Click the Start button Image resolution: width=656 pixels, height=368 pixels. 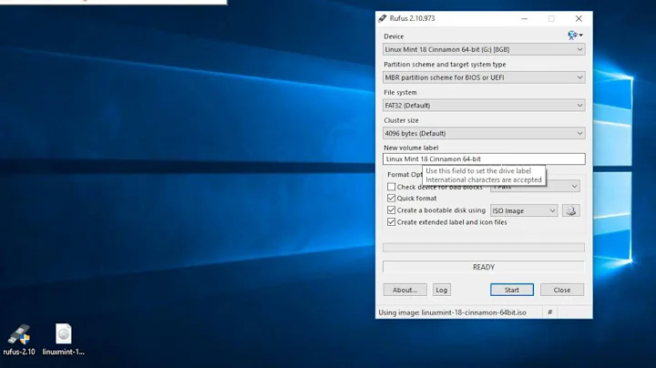(x=512, y=290)
